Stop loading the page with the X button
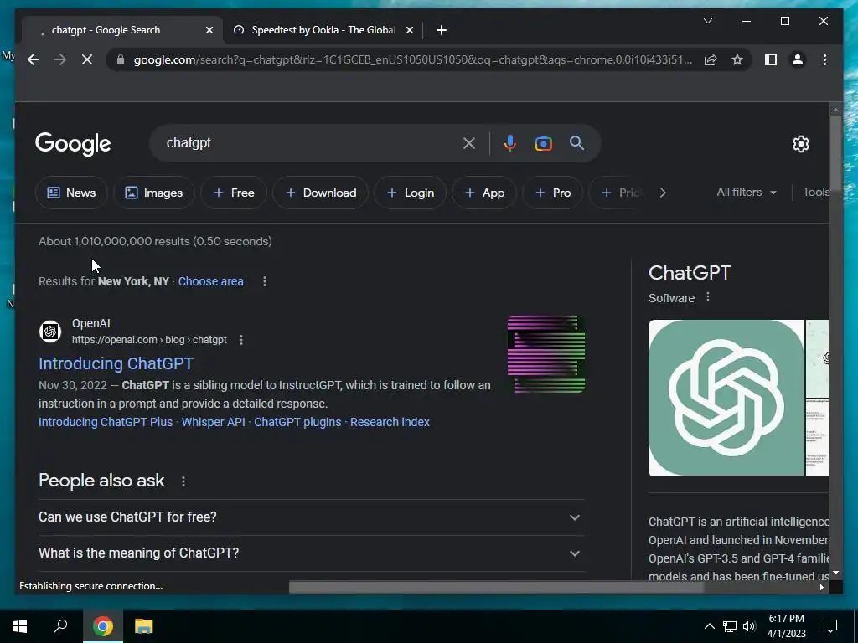858x643 pixels. pyautogui.click(x=87, y=59)
